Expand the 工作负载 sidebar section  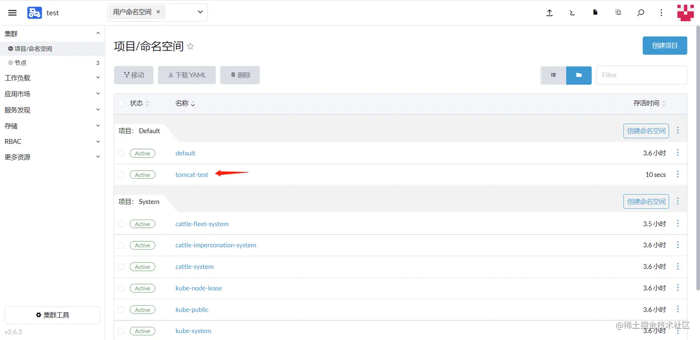point(98,78)
